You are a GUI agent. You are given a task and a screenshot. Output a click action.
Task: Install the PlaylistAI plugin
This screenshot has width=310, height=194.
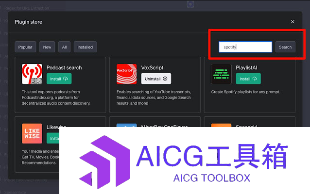point(248,79)
